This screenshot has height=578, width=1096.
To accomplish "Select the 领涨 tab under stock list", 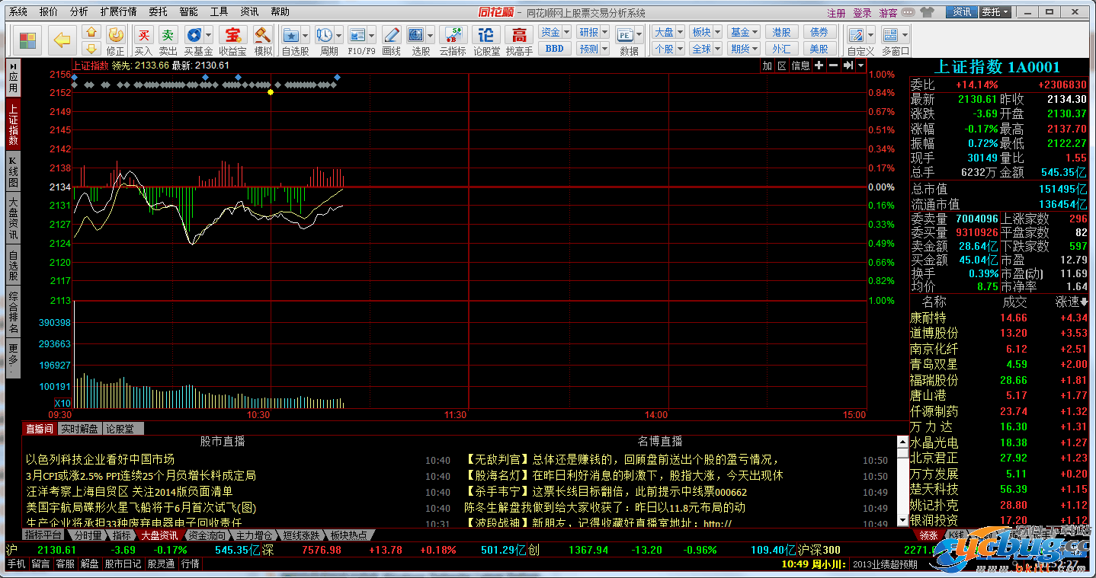I will [x=928, y=535].
